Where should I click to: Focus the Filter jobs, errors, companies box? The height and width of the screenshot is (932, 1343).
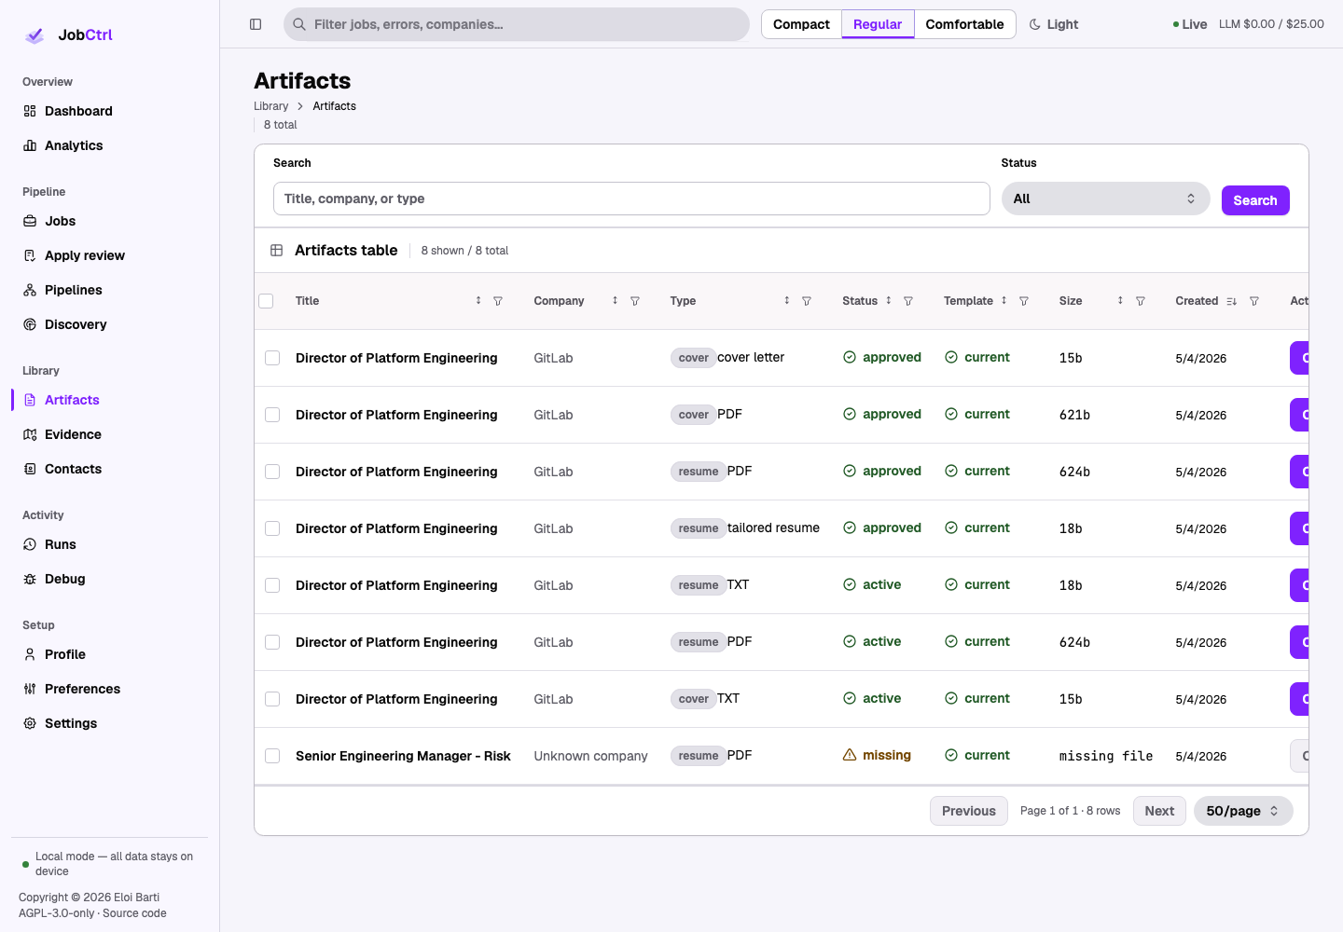coord(517,24)
